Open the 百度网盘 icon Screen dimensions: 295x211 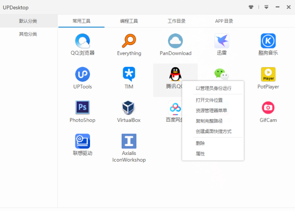[x=175, y=108]
